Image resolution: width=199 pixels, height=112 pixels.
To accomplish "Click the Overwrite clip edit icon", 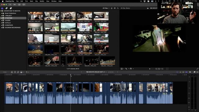I will [x=21, y=72].
